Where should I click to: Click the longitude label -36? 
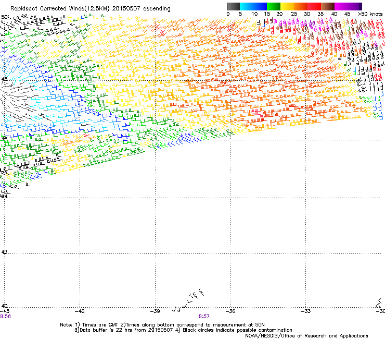coord(230,311)
